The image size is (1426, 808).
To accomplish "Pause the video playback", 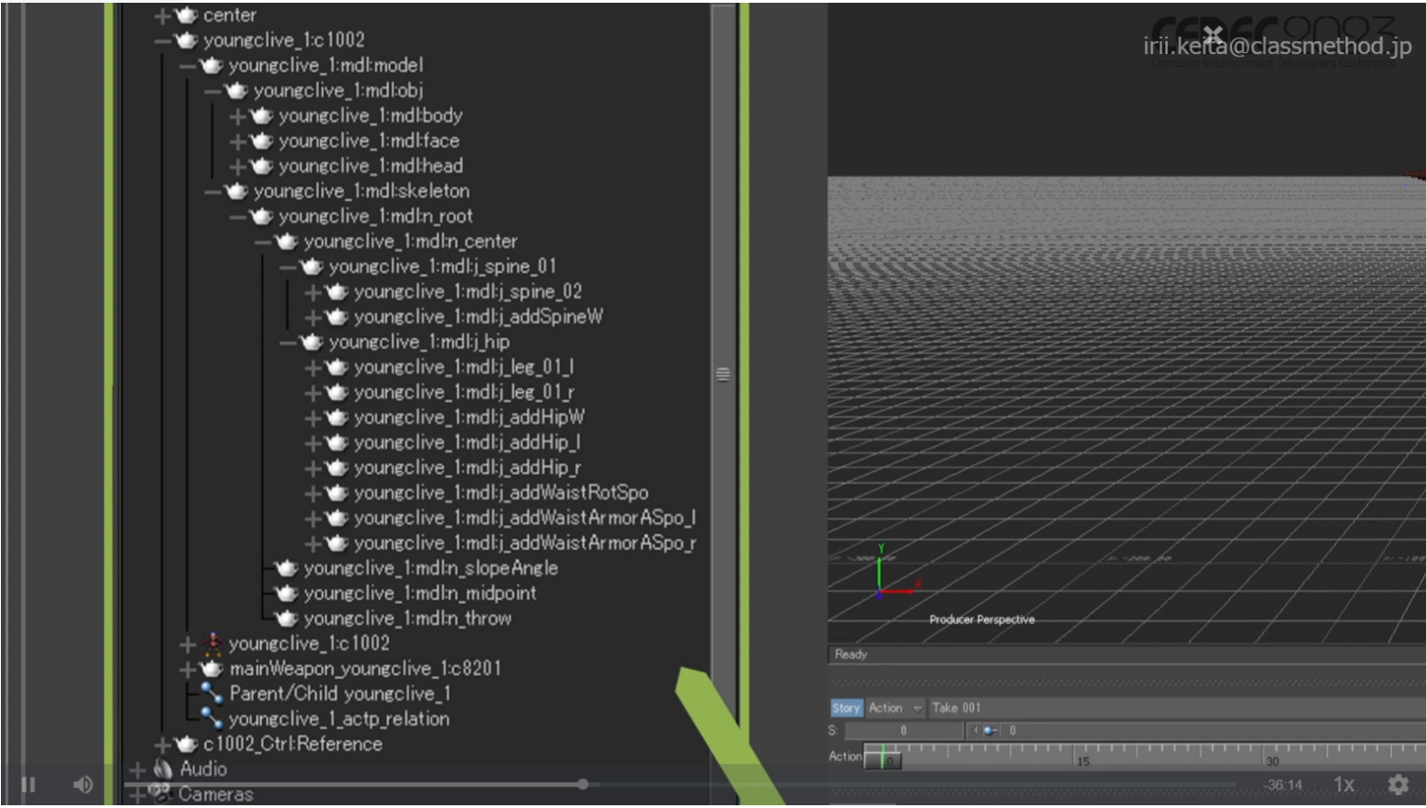I will [x=28, y=785].
